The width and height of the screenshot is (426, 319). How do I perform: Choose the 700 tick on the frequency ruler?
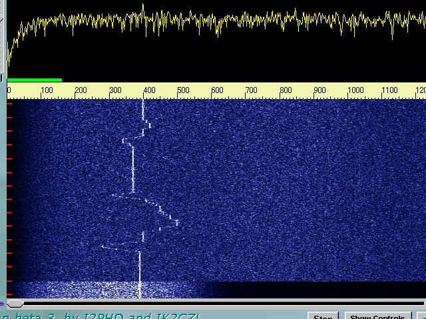251,90
